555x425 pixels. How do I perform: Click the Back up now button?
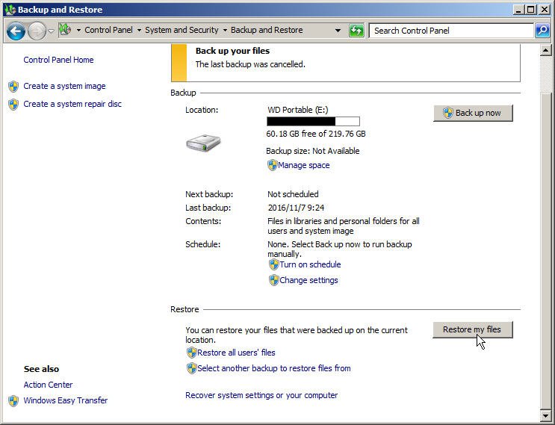473,114
